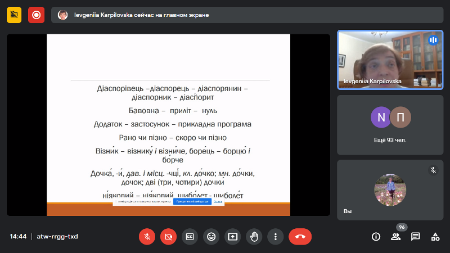Unmute the microphone
The image size is (450, 253).
click(147, 237)
